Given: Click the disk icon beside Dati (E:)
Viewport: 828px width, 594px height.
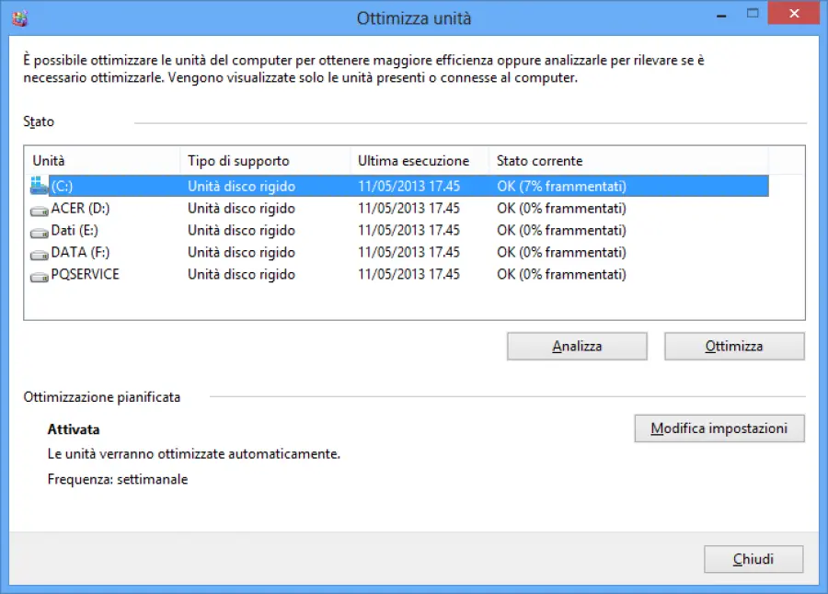Looking at the screenshot, I should (38, 230).
